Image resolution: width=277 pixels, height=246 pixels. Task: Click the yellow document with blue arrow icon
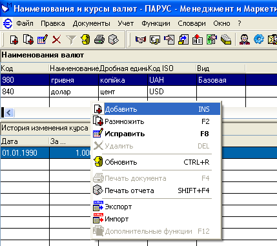(183, 39)
